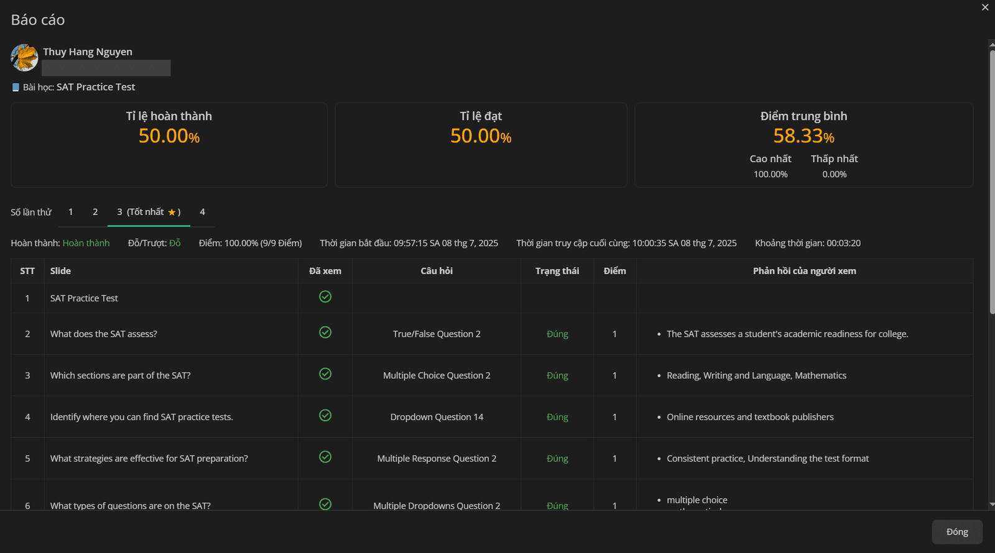The height and width of the screenshot is (553, 995).
Task: Click the Đóng button
Action: [957, 532]
